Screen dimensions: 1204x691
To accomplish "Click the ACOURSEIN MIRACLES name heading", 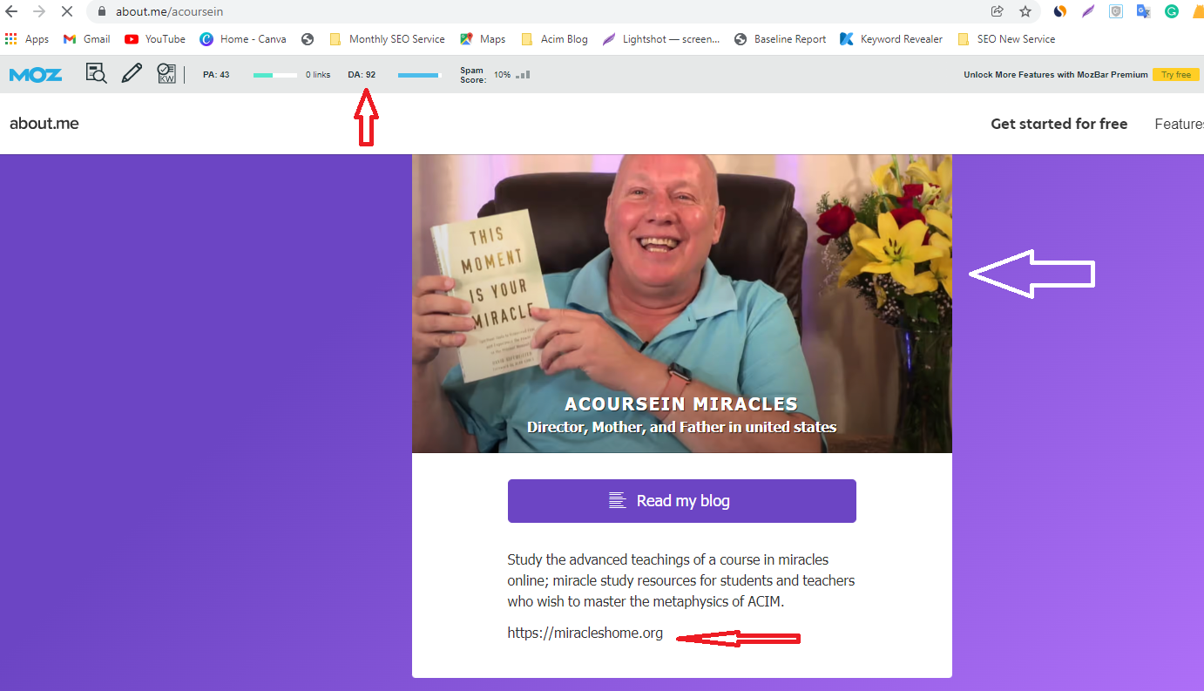I will (x=681, y=404).
